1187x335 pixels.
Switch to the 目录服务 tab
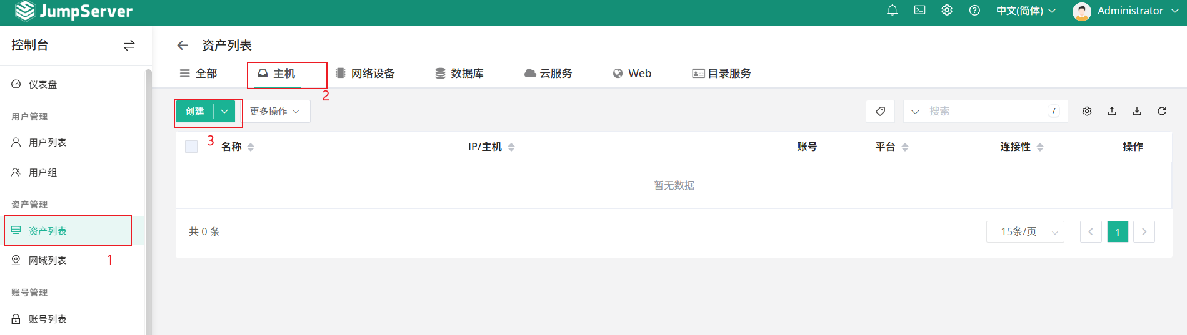[x=721, y=74]
